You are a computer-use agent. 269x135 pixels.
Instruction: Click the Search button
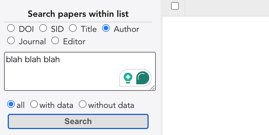pos(78,121)
